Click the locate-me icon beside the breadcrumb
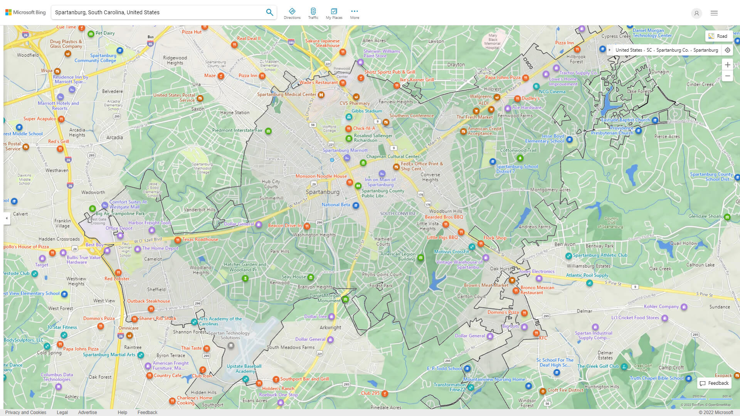Screen dimensions: 740x416 click(727, 50)
